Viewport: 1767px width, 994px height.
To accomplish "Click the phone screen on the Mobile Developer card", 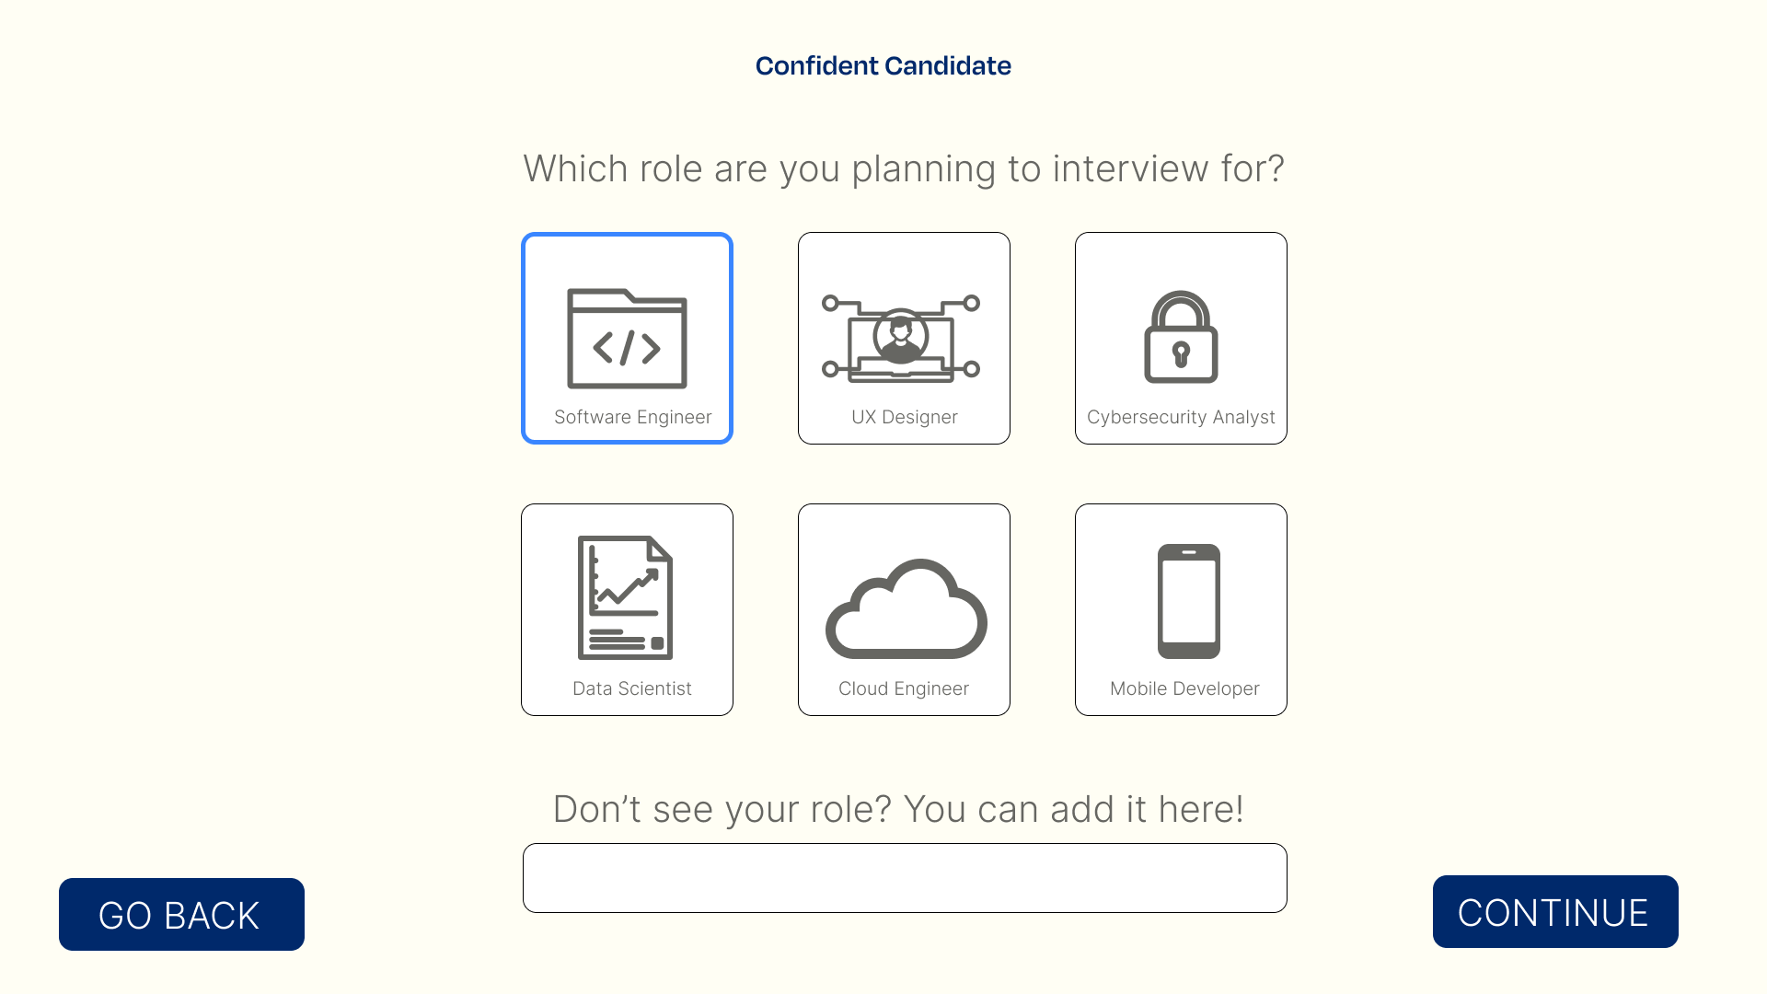I will [1189, 600].
